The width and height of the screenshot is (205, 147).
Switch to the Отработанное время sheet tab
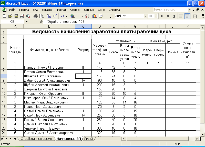(36, 139)
